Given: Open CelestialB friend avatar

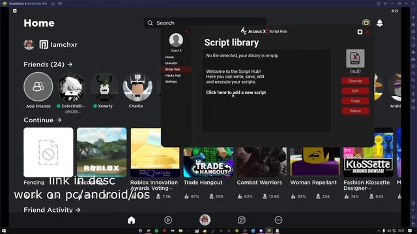Looking at the screenshot, I should click(71, 86).
